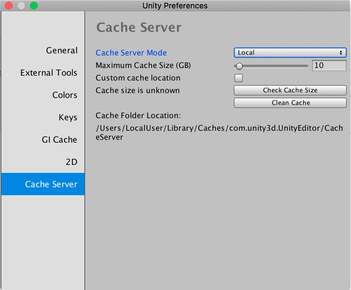
Task: Choose Local from the mode selector
Action: pos(290,52)
